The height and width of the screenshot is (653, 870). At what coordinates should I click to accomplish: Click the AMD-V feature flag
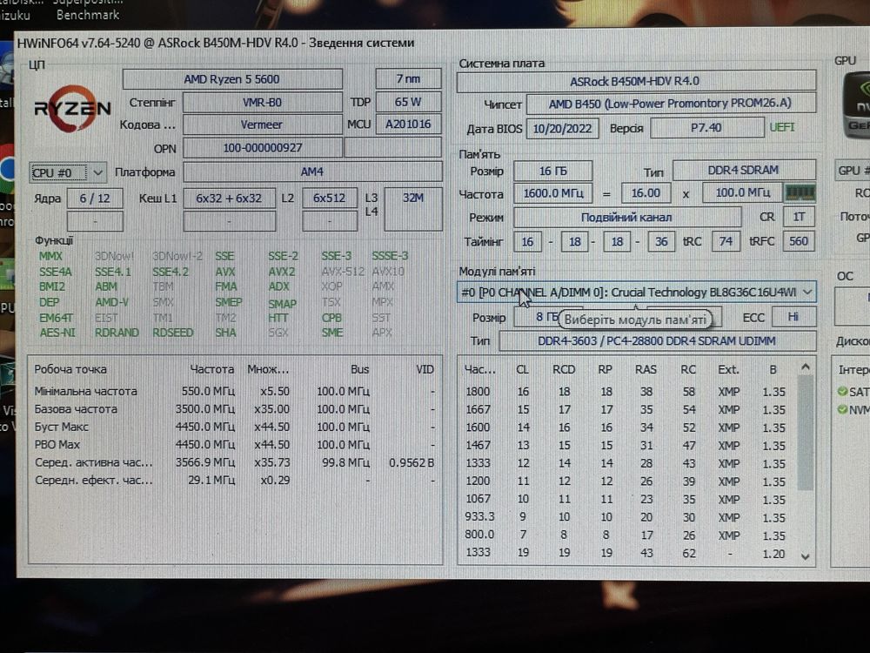click(x=111, y=303)
